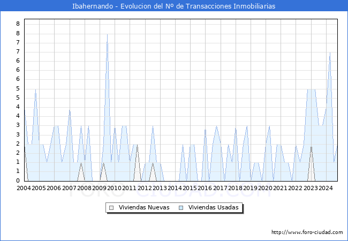Click the 2008 x-axis label
The image size is (348, 241).
coord(85,188)
